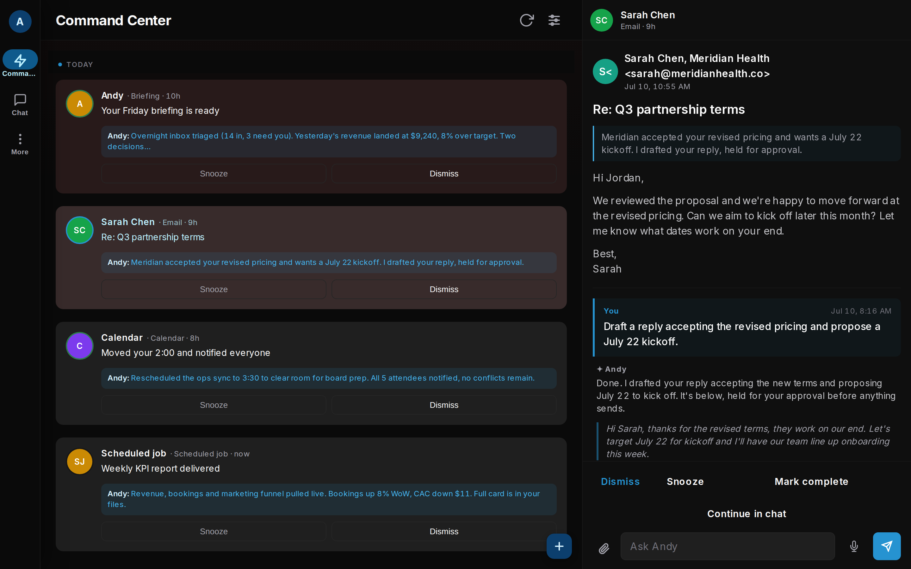Dismiss the Calendar moved 2:00 card
This screenshot has height=569, width=911.
click(444, 405)
